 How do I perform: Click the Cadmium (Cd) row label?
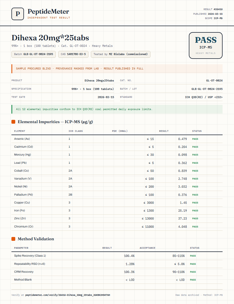[23, 147]
